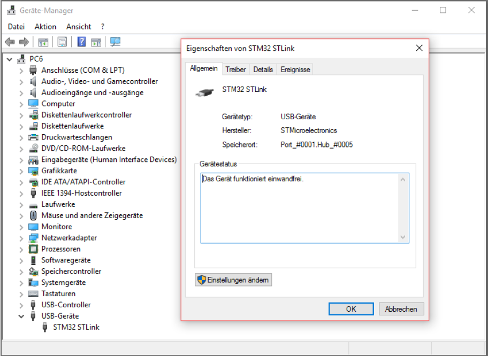Click scroll up arrow in Gerätestatus box
Image resolution: width=488 pixels, height=356 pixels.
point(403,180)
